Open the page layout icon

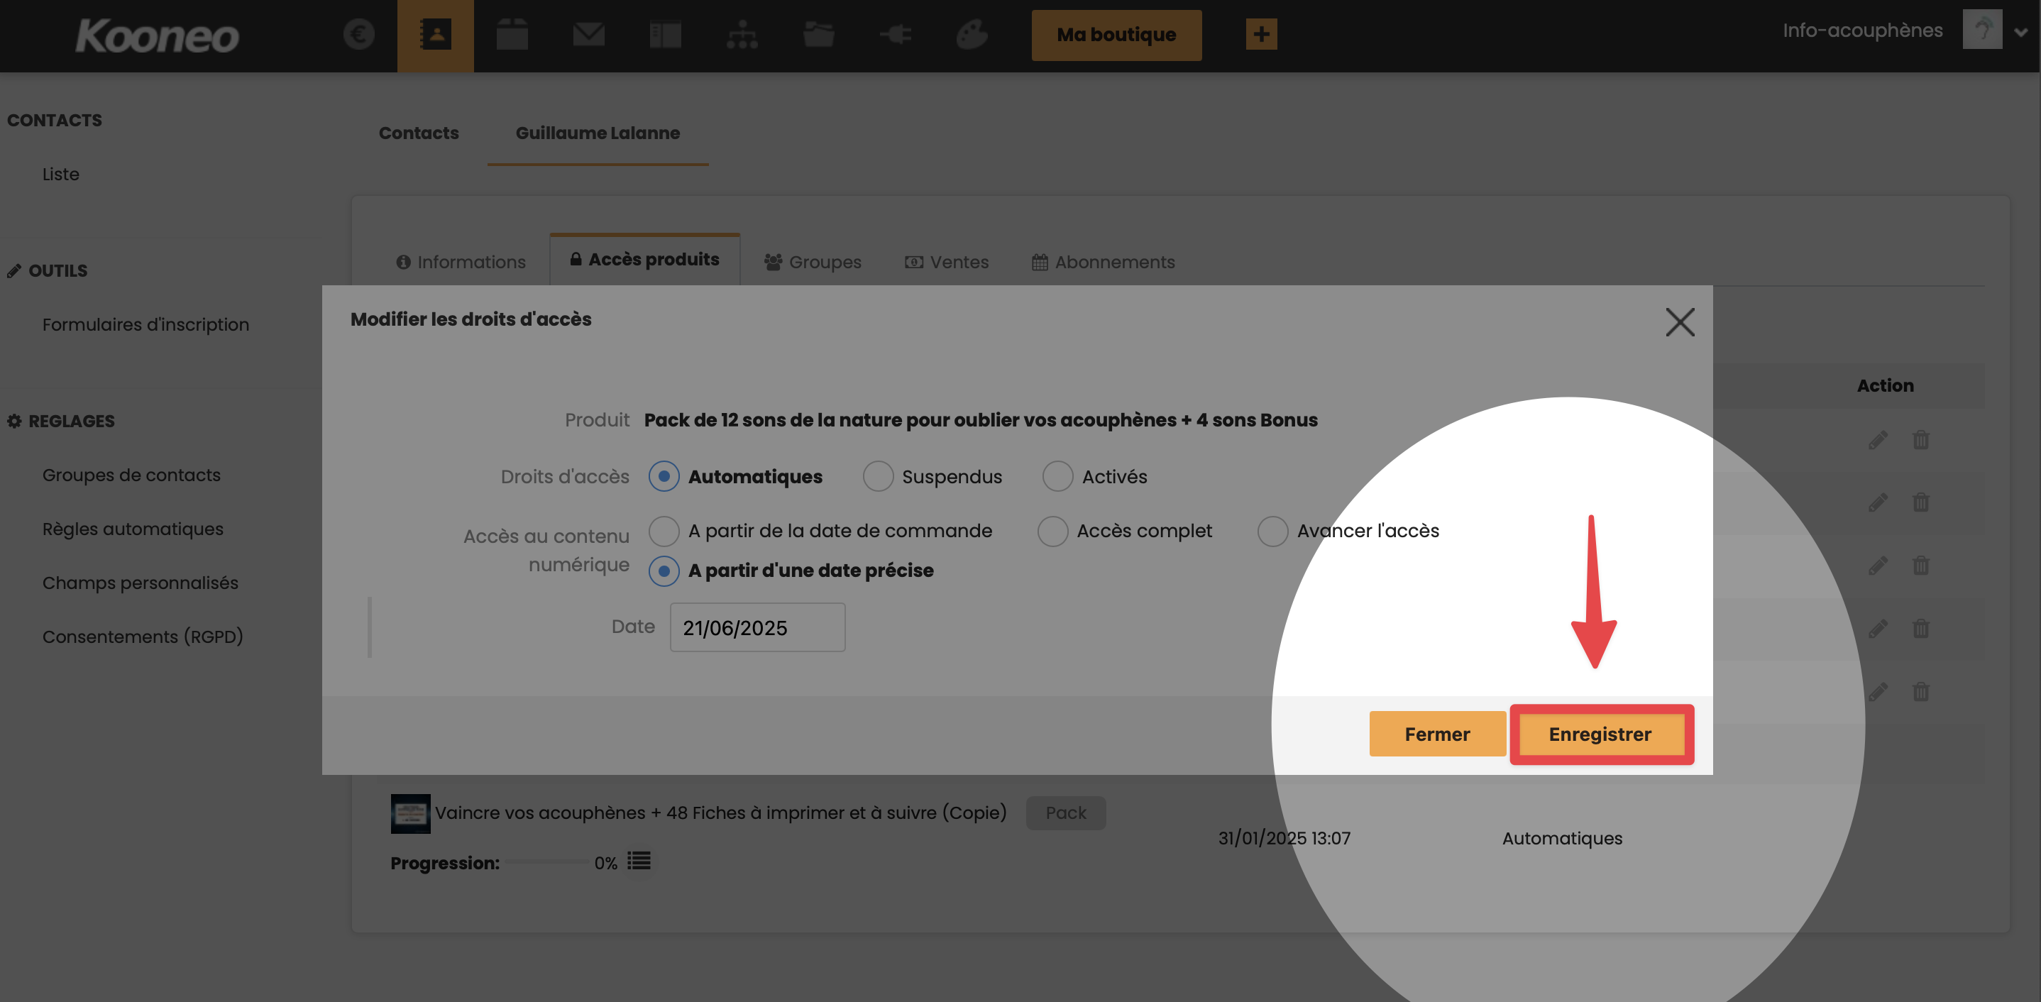coord(665,35)
